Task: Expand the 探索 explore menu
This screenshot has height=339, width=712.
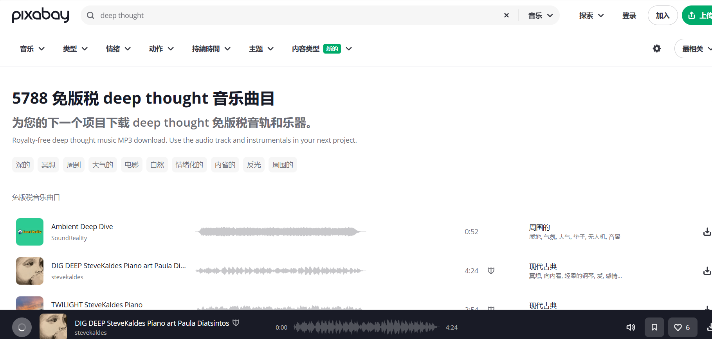Action: pos(591,15)
